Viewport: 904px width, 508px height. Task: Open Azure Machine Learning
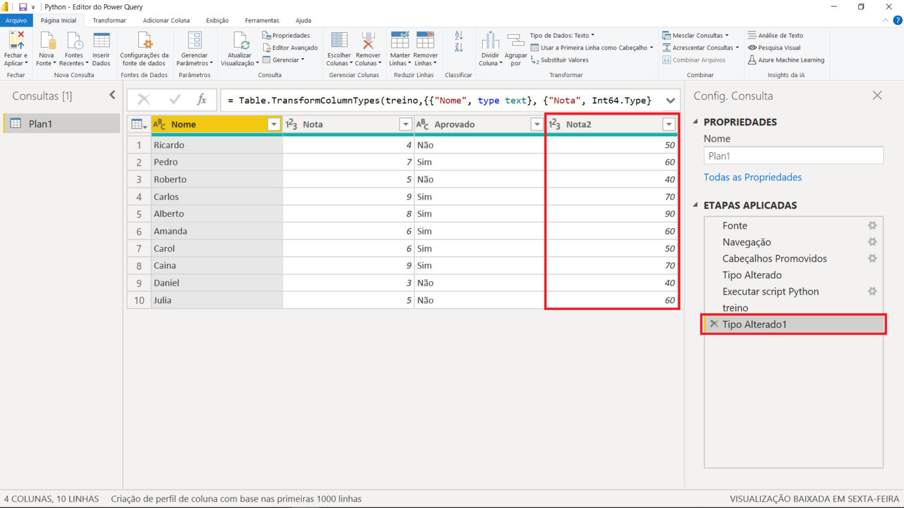pyautogui.click(x=786, y=60)
